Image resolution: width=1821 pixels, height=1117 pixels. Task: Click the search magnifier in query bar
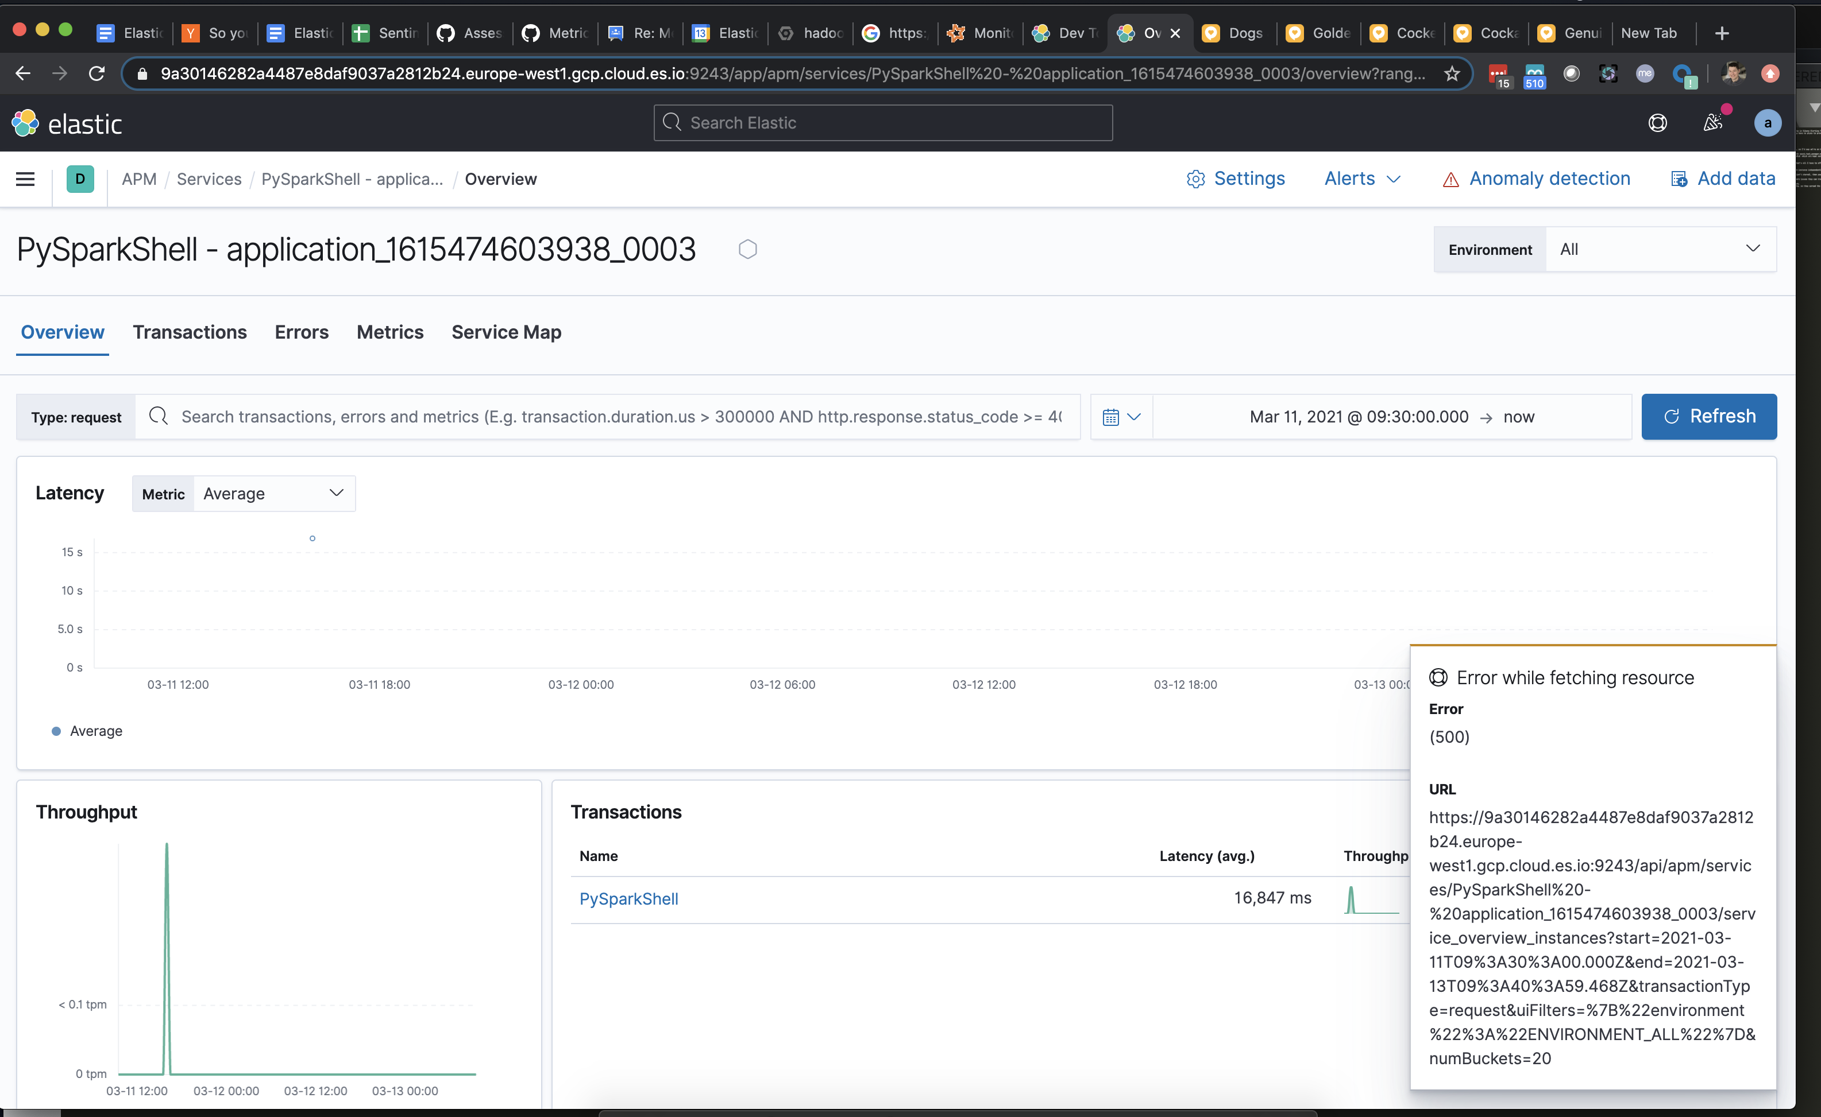coord(158,416)
